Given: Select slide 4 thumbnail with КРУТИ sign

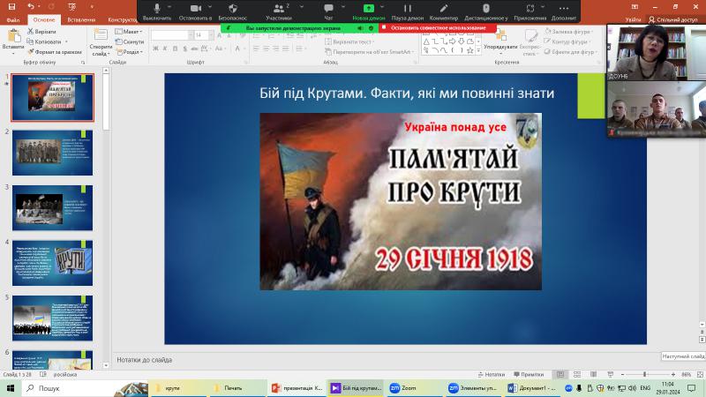Looking at the screenshot, I should pos(53,263).
